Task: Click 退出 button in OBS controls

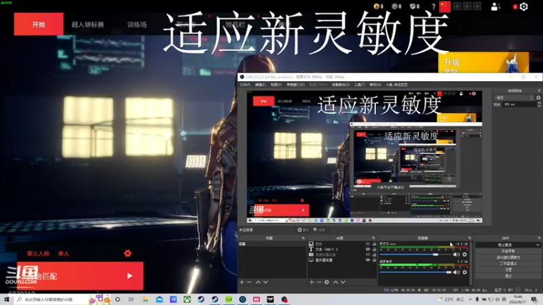Action: (508, 276)
